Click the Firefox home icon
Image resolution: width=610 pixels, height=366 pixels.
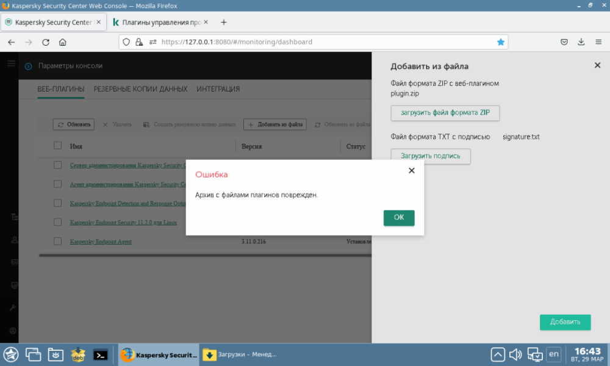pos(63,42)
